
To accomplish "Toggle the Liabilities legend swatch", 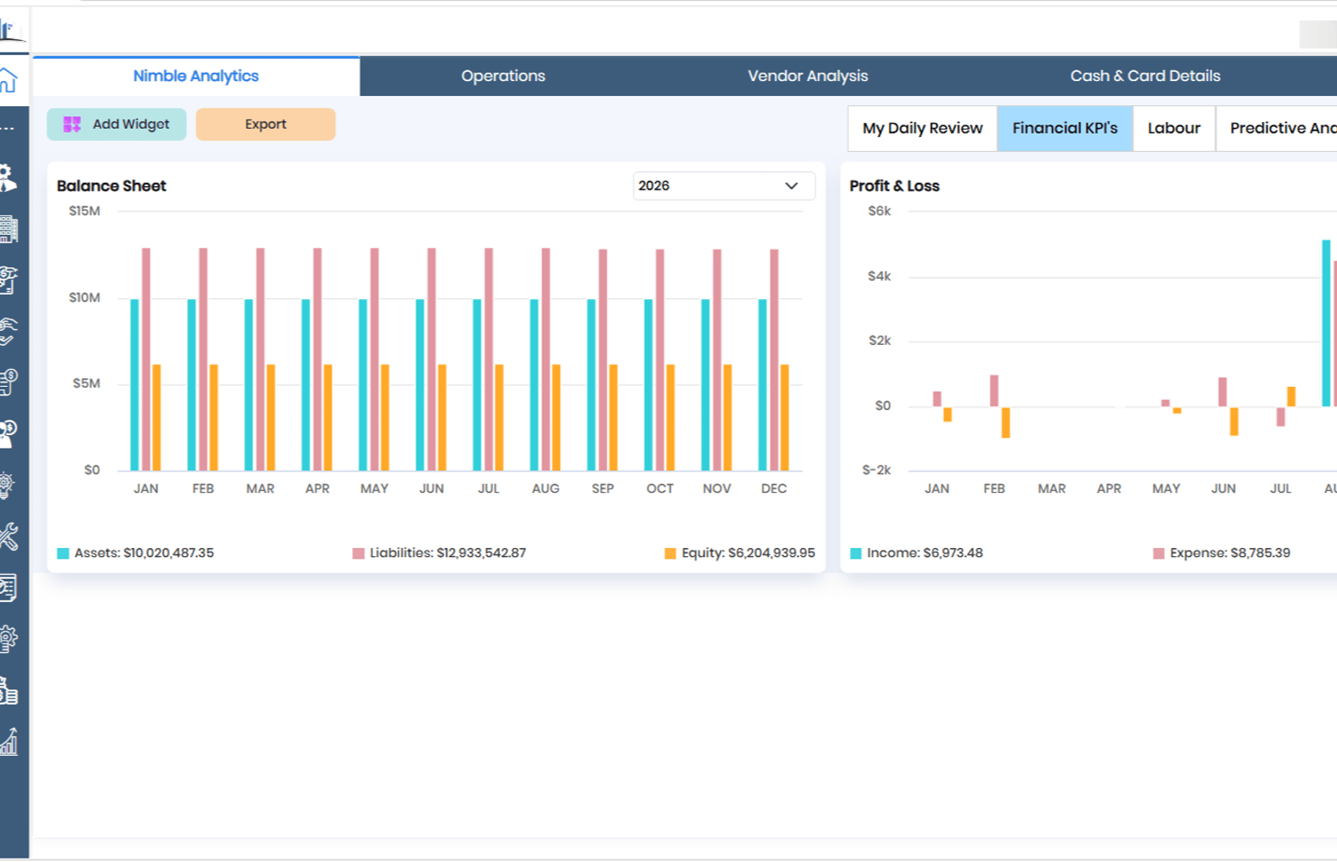I will [x=358, y=554].
